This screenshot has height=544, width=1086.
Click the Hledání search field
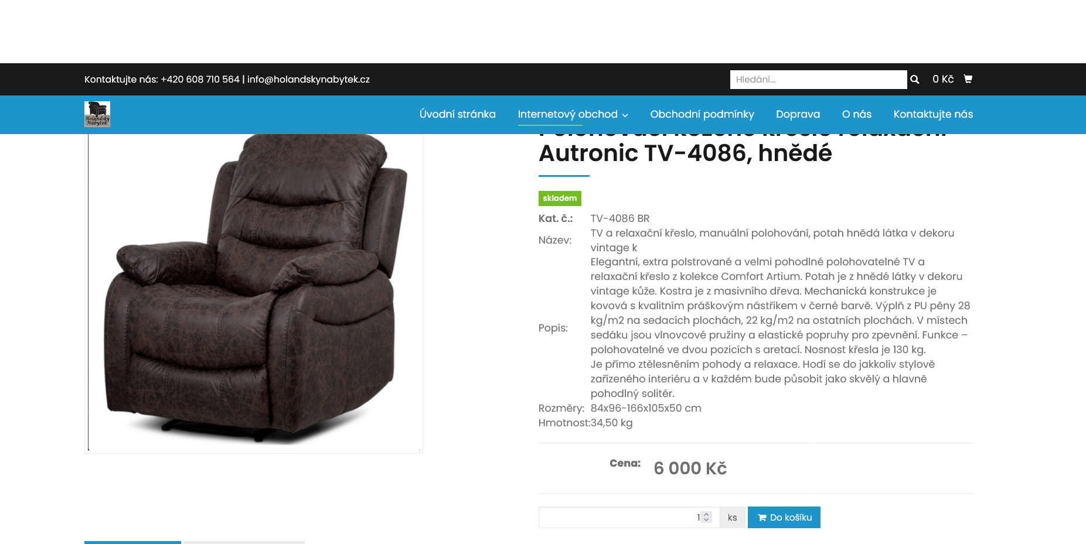tap(818, 79)
